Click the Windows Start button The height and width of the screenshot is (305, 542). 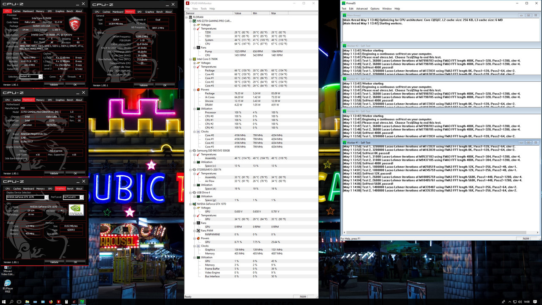4,302
